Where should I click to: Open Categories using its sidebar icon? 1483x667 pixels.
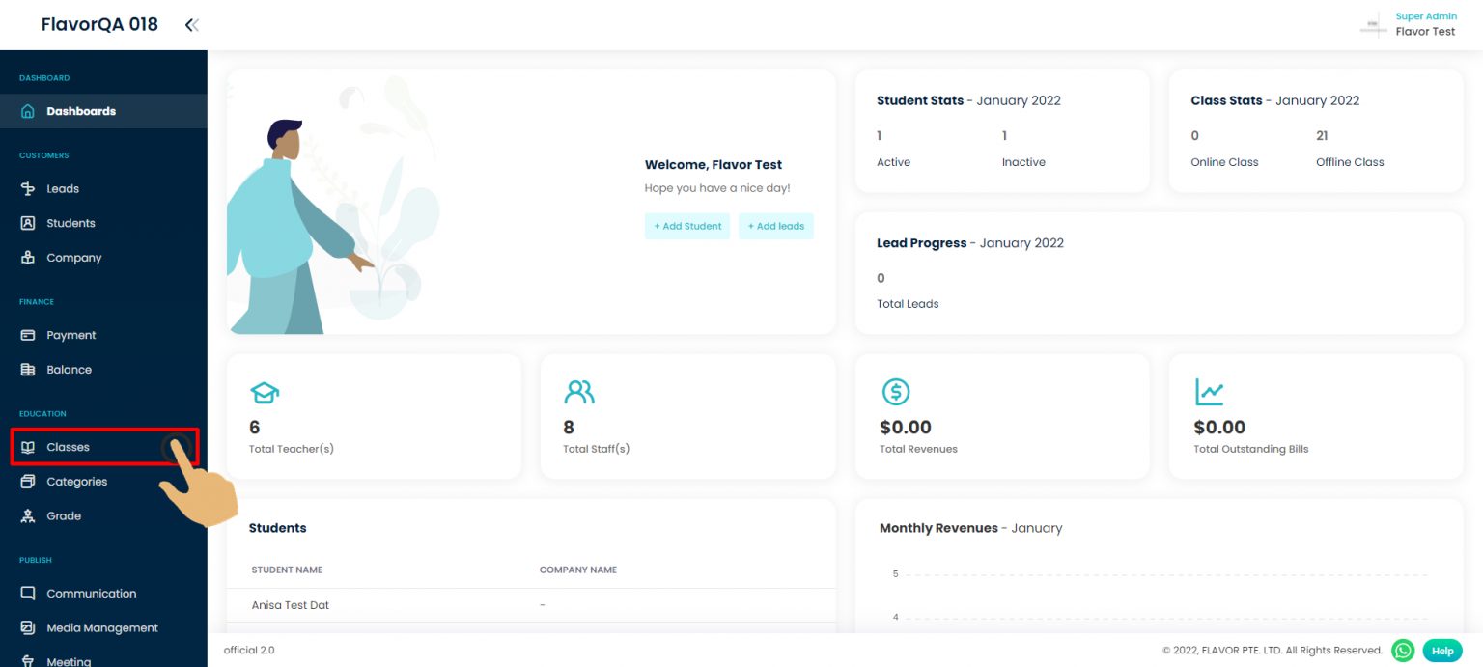28,482
